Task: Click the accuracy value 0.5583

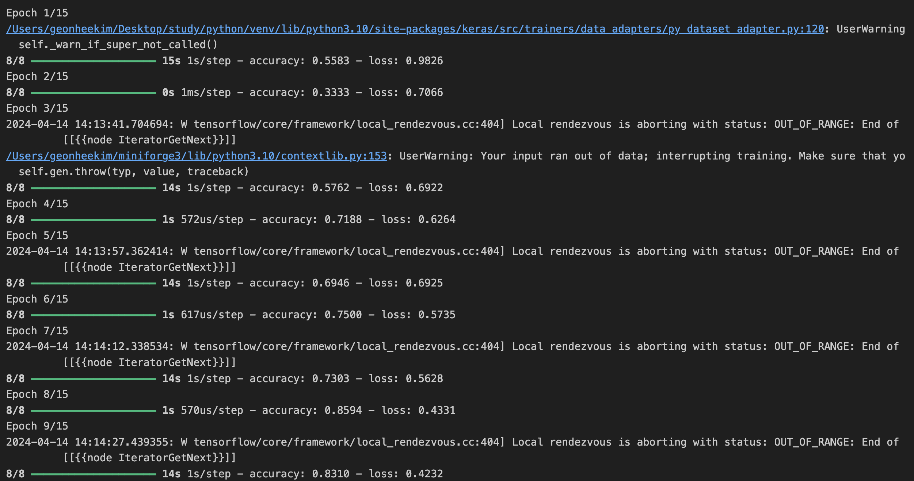Action: click(x=330, y=61)
